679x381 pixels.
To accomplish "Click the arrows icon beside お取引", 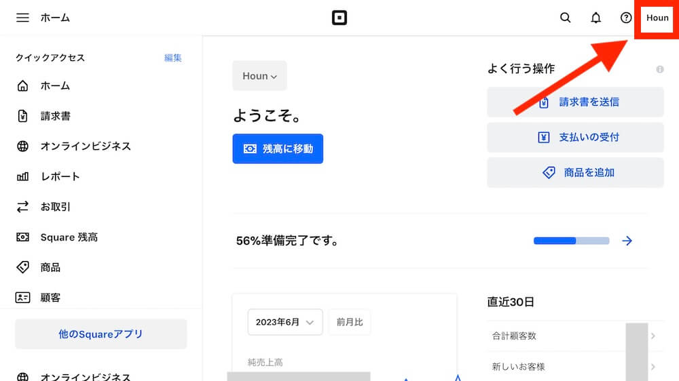I will 22,207.
